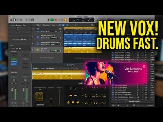Click the hand clap kit piece icon
This screenshot has width=163, height=122.
point(78,102)
